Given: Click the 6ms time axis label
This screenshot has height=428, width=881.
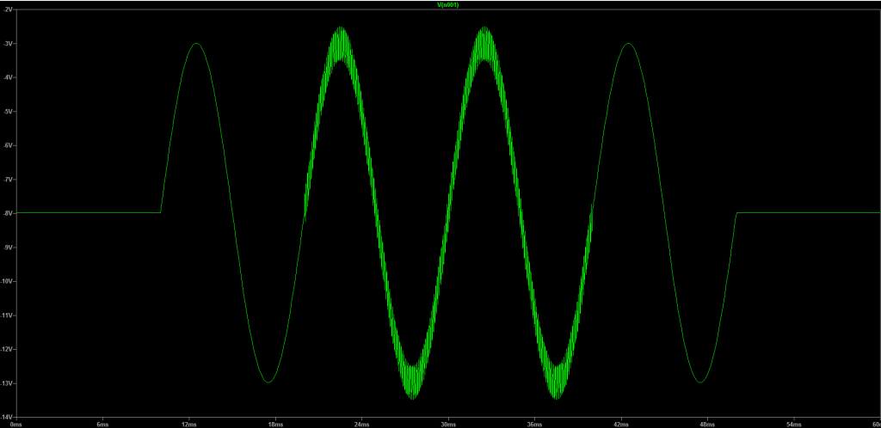Looking at the screenshot, I should pos(102,424).
